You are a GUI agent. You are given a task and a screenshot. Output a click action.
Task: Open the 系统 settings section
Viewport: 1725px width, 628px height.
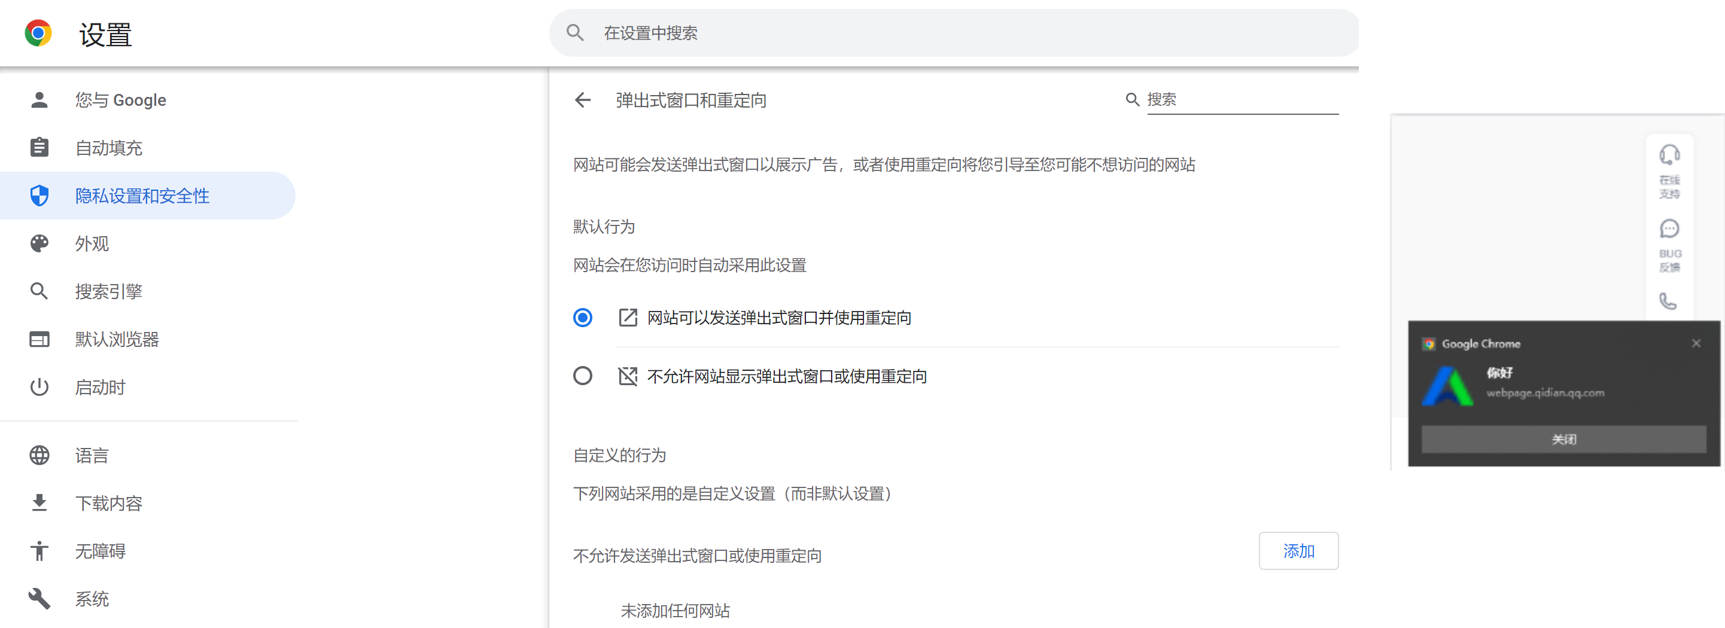point(92,599)
